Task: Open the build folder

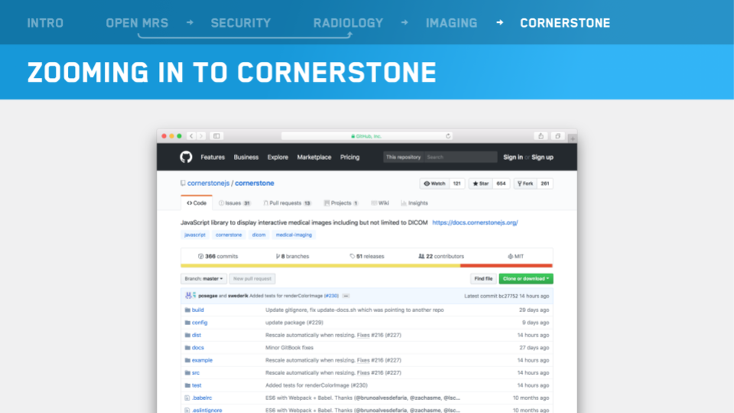Action: (x=197, y=310)
